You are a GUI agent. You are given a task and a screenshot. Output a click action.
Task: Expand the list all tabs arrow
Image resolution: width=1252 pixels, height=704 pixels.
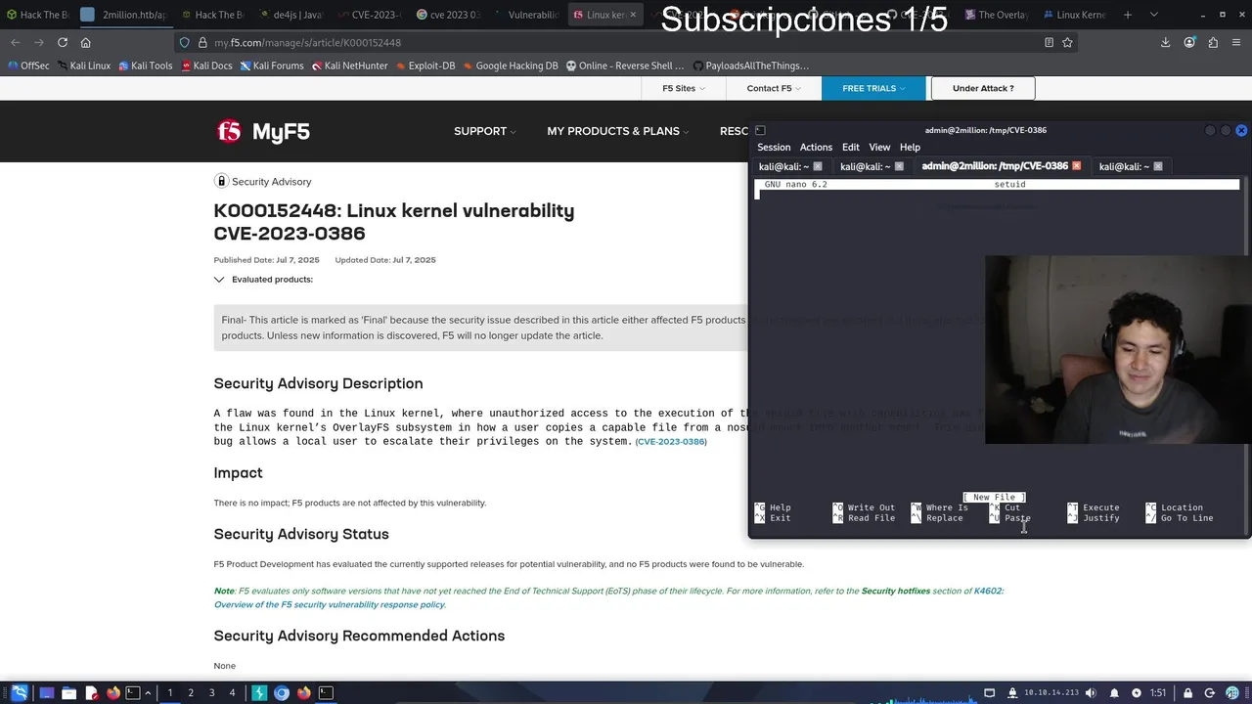(1153, 15)
